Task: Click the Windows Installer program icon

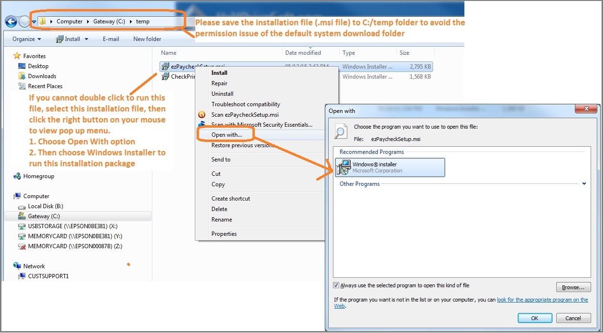Action: click(x=342, y=168)
